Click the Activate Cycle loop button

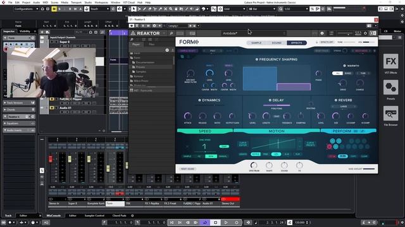[205, 223]
